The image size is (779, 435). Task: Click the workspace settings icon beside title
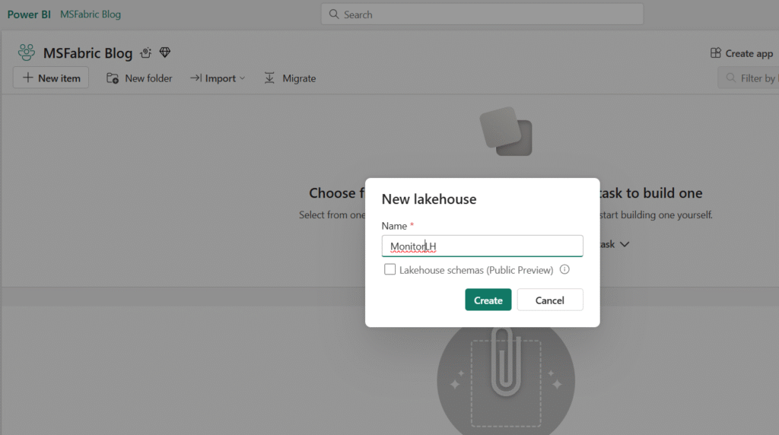click(145, 52)
